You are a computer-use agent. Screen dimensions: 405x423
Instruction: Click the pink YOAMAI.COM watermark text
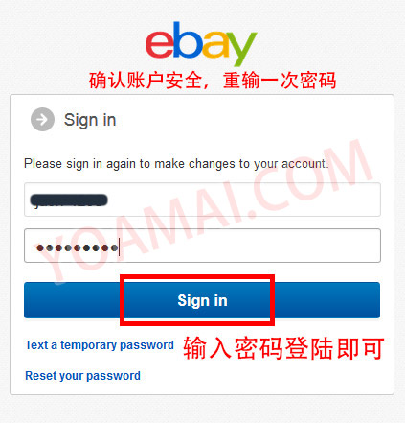click(x=208, y=211)
